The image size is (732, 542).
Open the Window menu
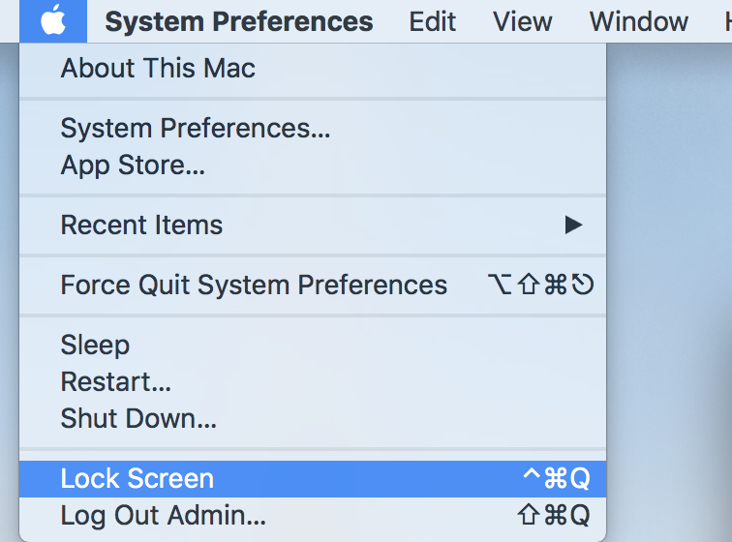(x=639, y=21)
